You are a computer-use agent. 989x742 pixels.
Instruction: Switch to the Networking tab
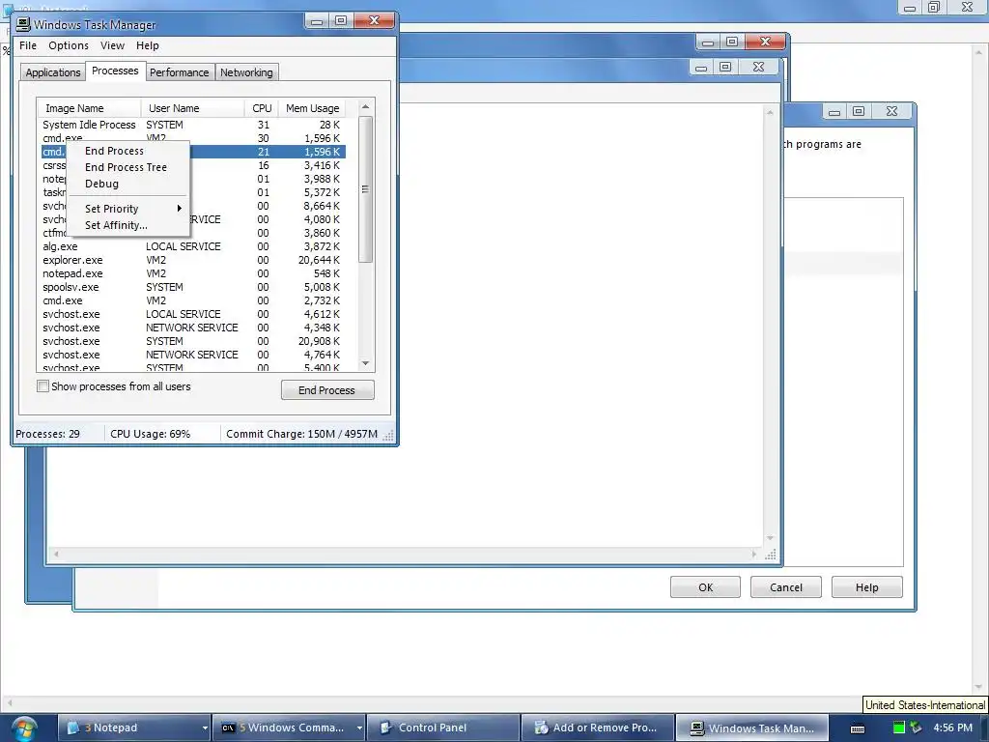click(x=246, y=72)
